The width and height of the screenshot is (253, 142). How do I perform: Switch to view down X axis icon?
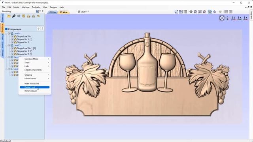pyautogui.click(x=240, y=18)
